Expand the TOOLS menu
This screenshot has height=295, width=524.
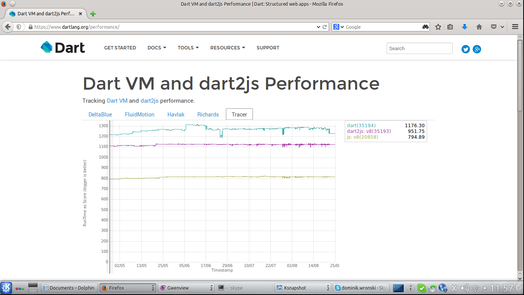[188, 48]
